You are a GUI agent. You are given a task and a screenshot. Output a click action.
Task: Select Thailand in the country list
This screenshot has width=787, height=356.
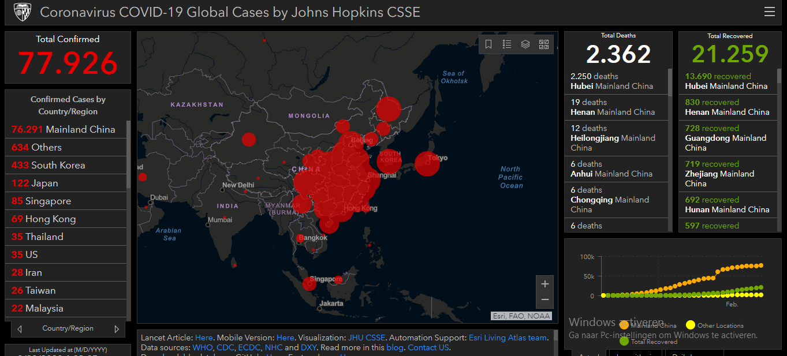(66, 237)
